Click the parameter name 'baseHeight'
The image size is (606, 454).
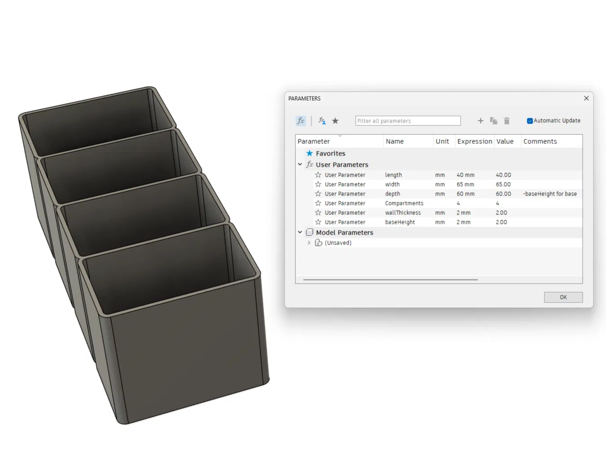pyautogui.click(x=400, y=222)
